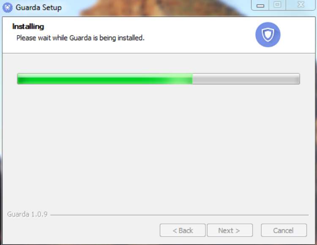Click blank white header area beside the logo

pyautogui.click(x=198, y=34)
